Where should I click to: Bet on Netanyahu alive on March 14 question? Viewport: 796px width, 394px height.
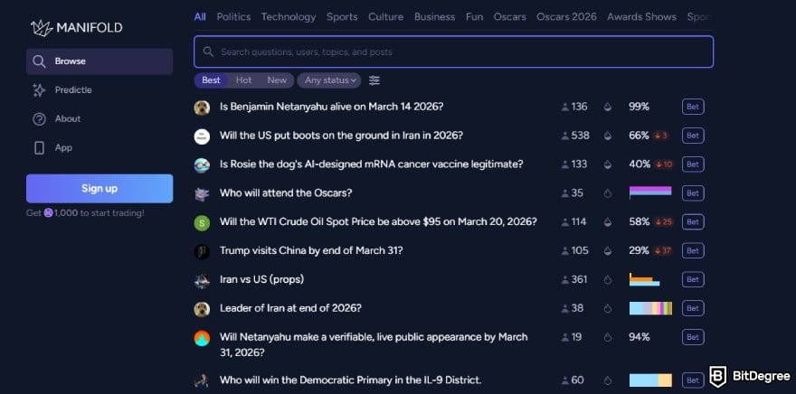click(x=693, y=107)
